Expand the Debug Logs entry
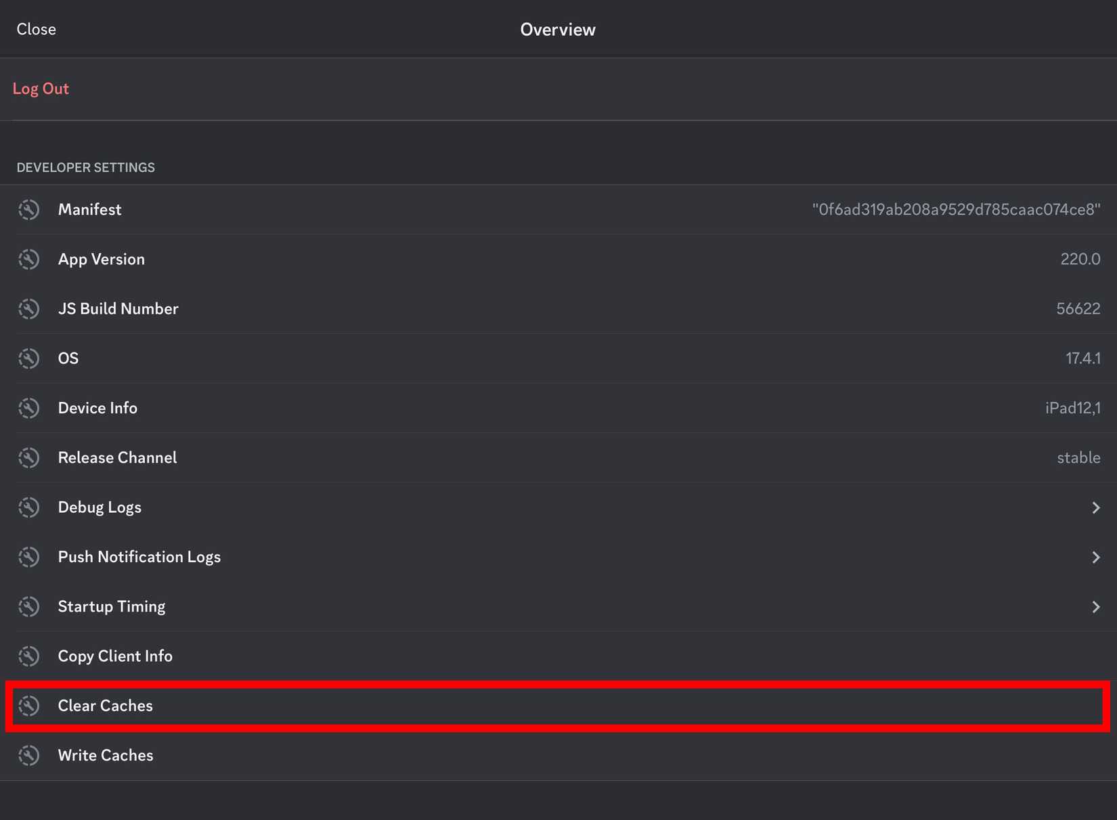Viewport: 1117px width, 820px height. pos(1097,507)
